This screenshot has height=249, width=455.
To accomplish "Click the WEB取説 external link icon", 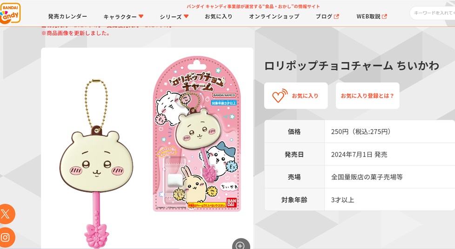I will [x=384, y=17].
